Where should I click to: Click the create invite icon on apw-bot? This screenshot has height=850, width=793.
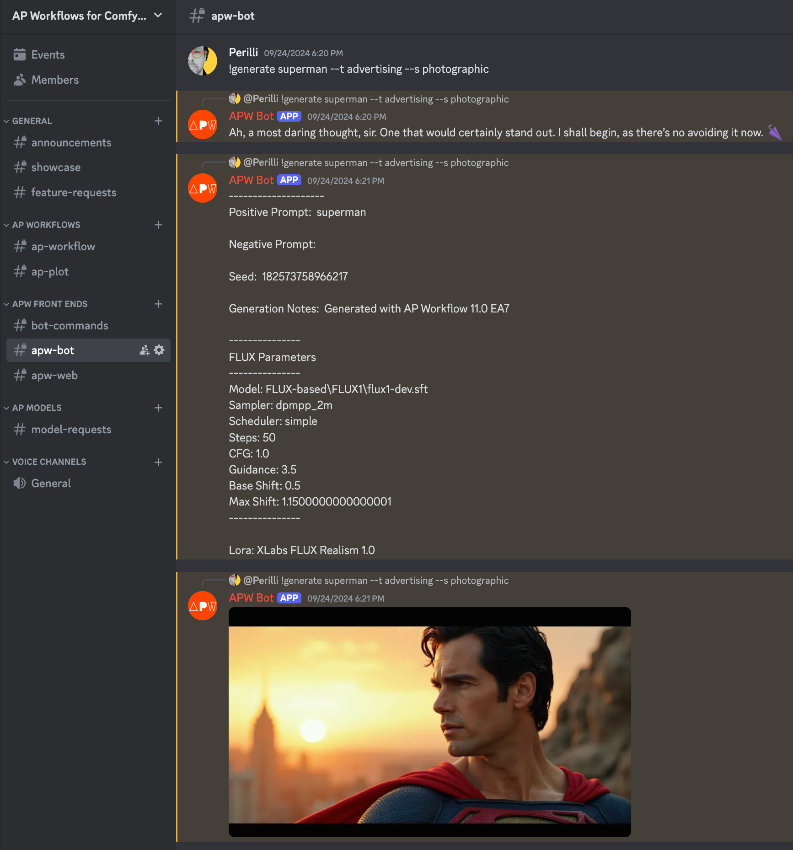click(145, 350)
